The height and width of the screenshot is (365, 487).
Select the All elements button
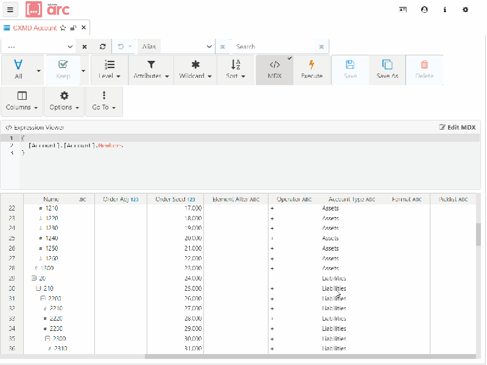[x=18, y=70]
